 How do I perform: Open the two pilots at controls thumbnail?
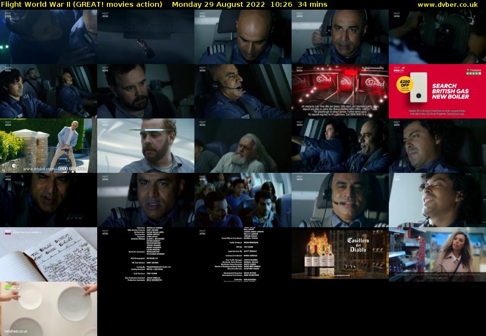[340, 146]
